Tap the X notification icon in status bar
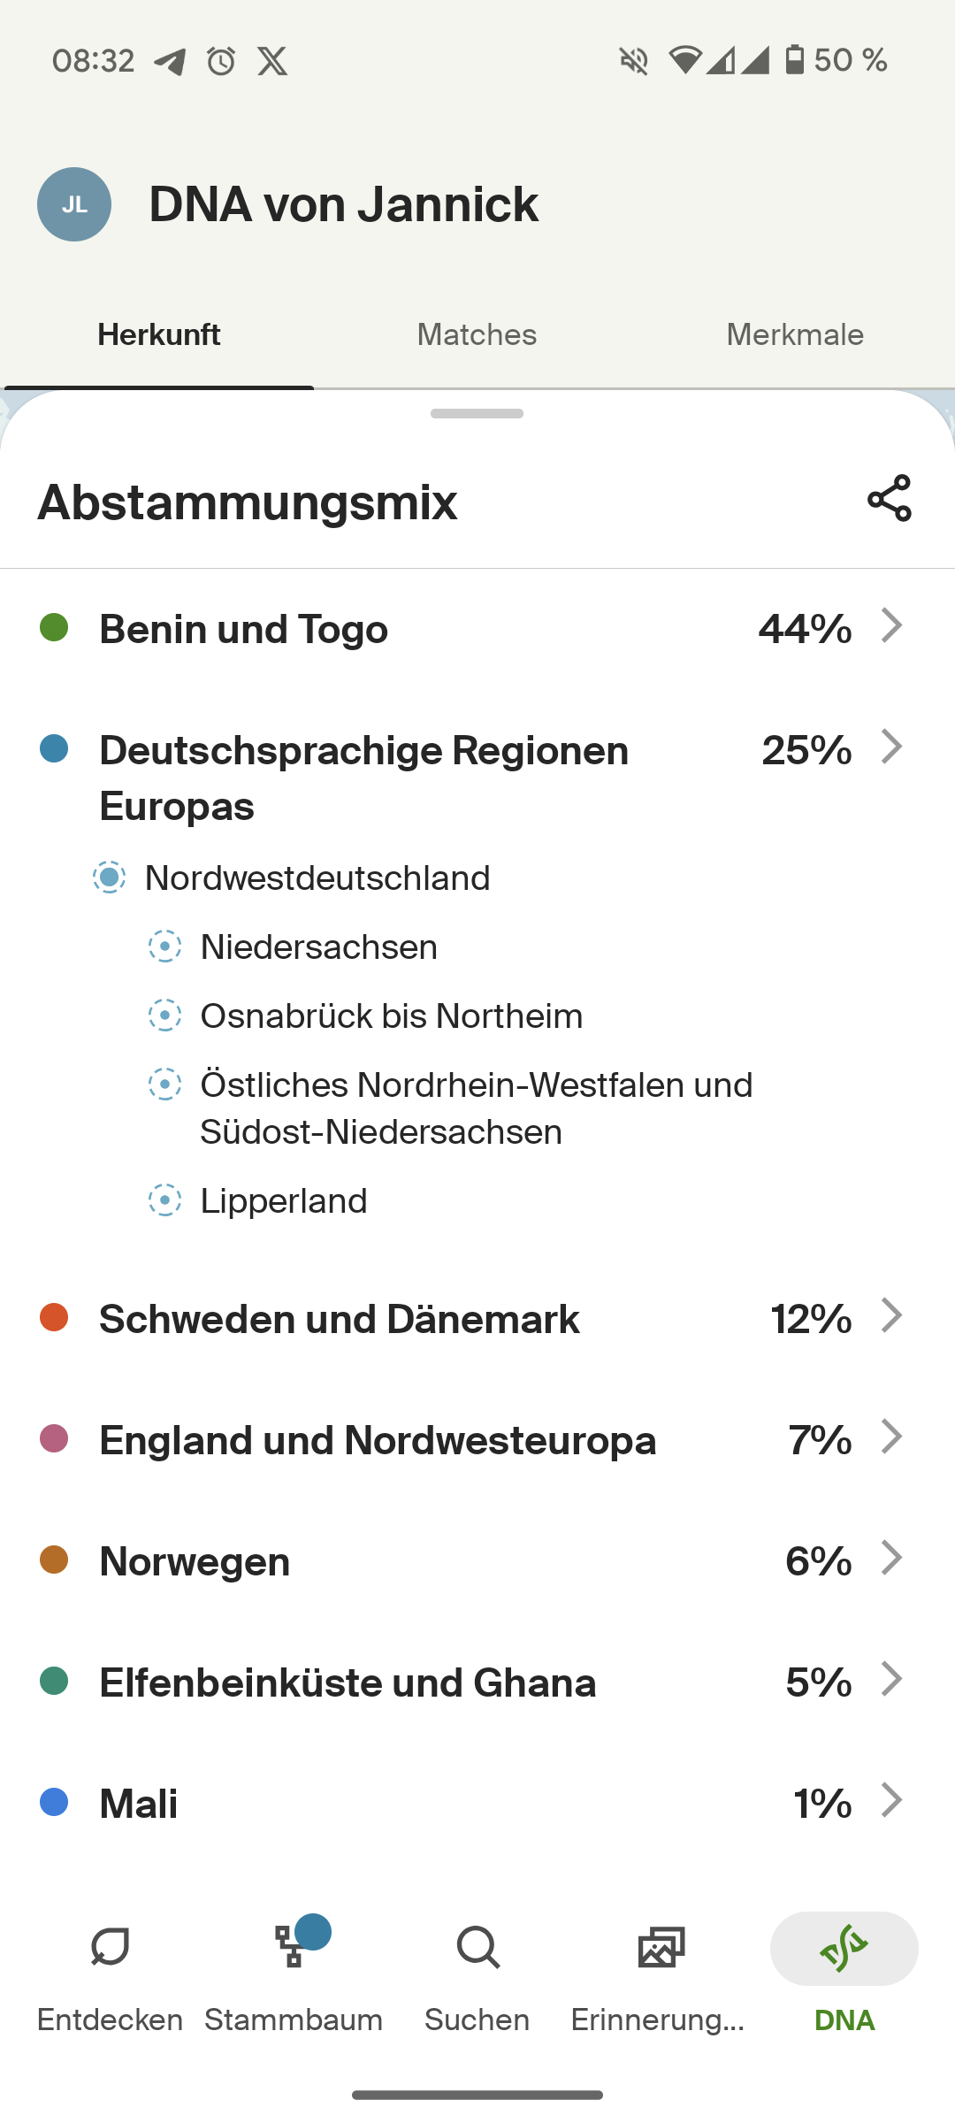This screenshot has height=2123, width=955. pos(272,61)
